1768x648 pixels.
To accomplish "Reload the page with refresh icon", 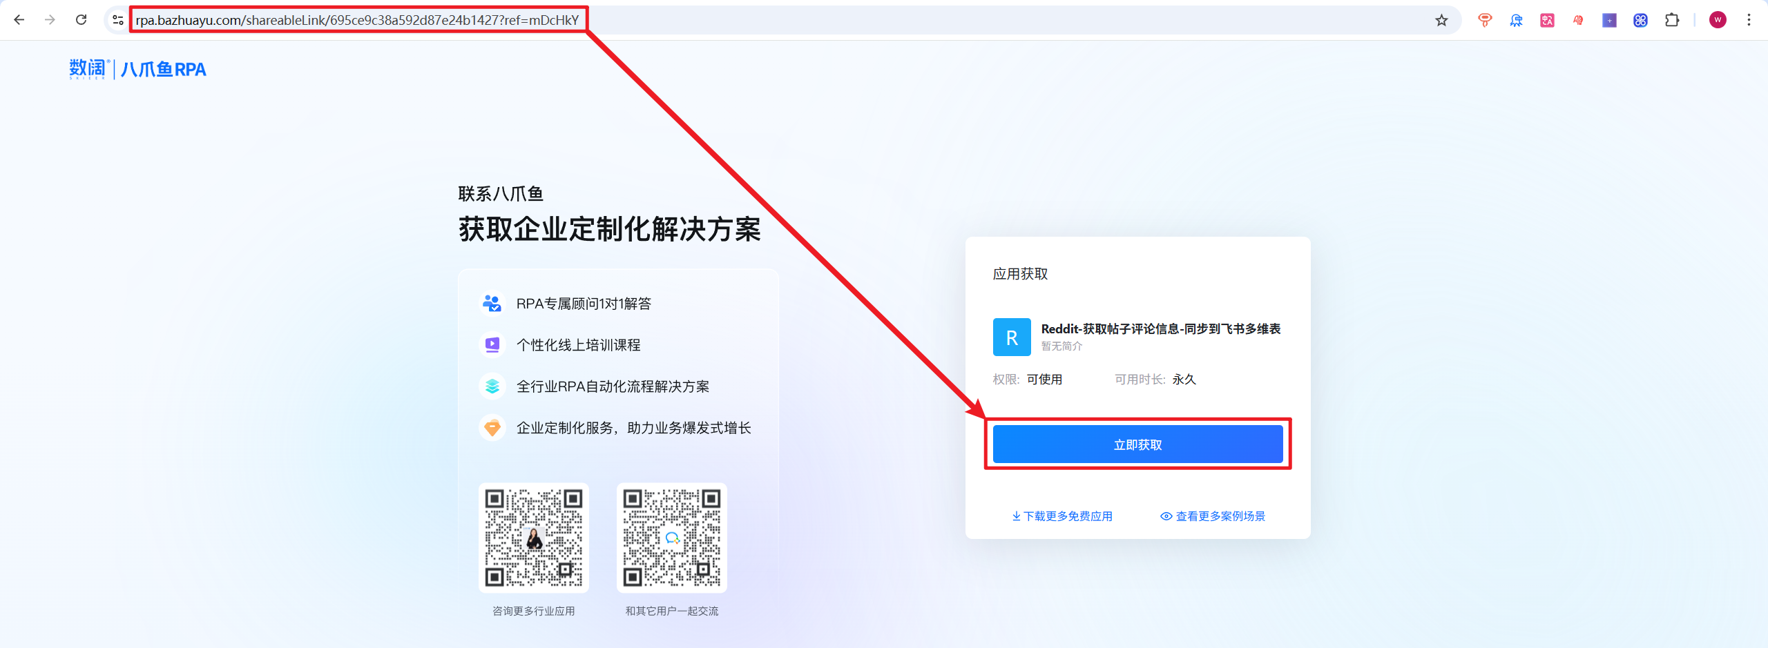I will (x=81, y=20).
